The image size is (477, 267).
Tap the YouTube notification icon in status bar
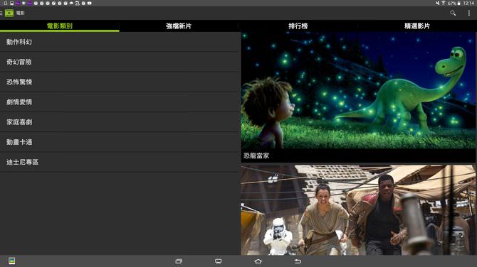pyautogui.click(x=90, y=3)
